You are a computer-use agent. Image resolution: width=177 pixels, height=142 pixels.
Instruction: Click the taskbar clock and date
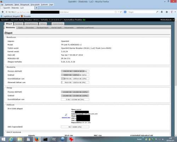coord(170,139)
